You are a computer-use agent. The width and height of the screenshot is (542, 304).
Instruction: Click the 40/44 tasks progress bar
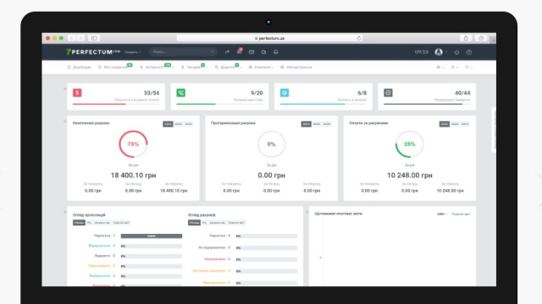tap(427, 104)
